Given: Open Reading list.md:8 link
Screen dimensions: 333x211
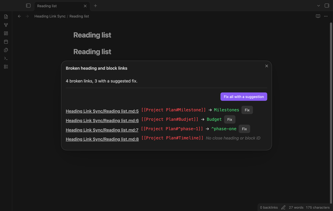Looking at the screenshot, I should pos(102,139).
